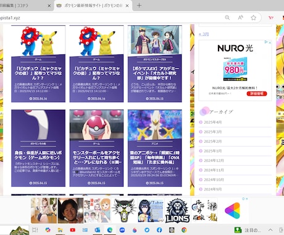Image resolution: width=284 pixels, height=235 pixels.
Task: Open YouTube icon in the taskbar
Action: point(73,230)
